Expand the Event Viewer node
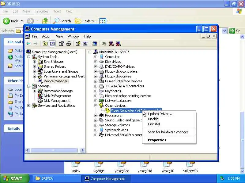Image resolution: width=245 pixels, height=183 pixels. tap(34, 62)
